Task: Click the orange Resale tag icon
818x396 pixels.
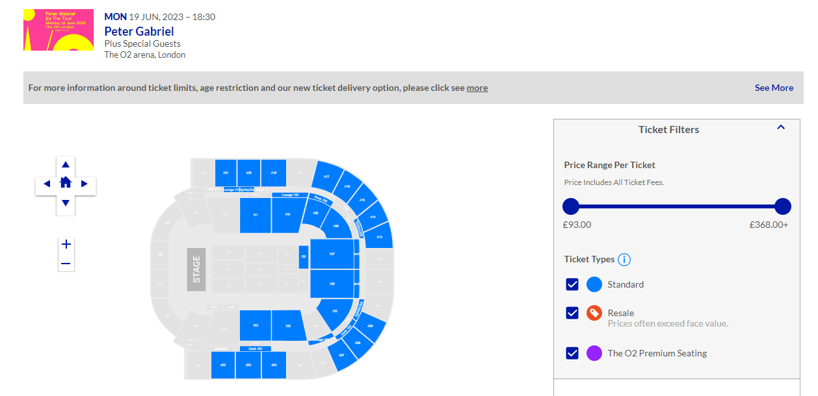Action: pyautogui.click(x=594, y=313)
